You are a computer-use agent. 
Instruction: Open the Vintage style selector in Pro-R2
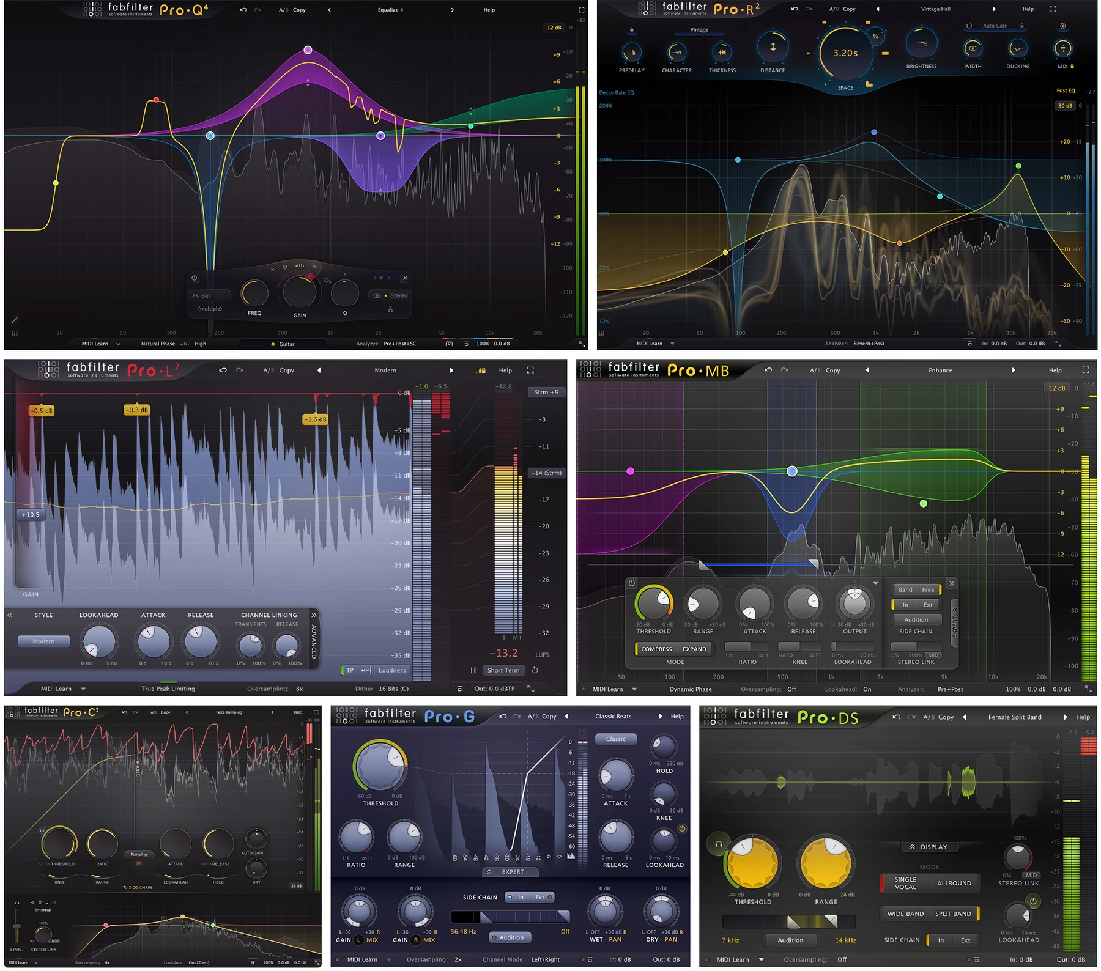699,29
